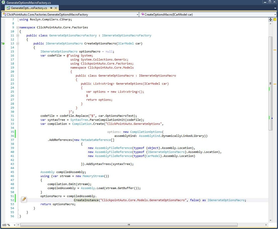Click the vertical scrollbar up arrow
278x229 pixels.
[270, 24]
